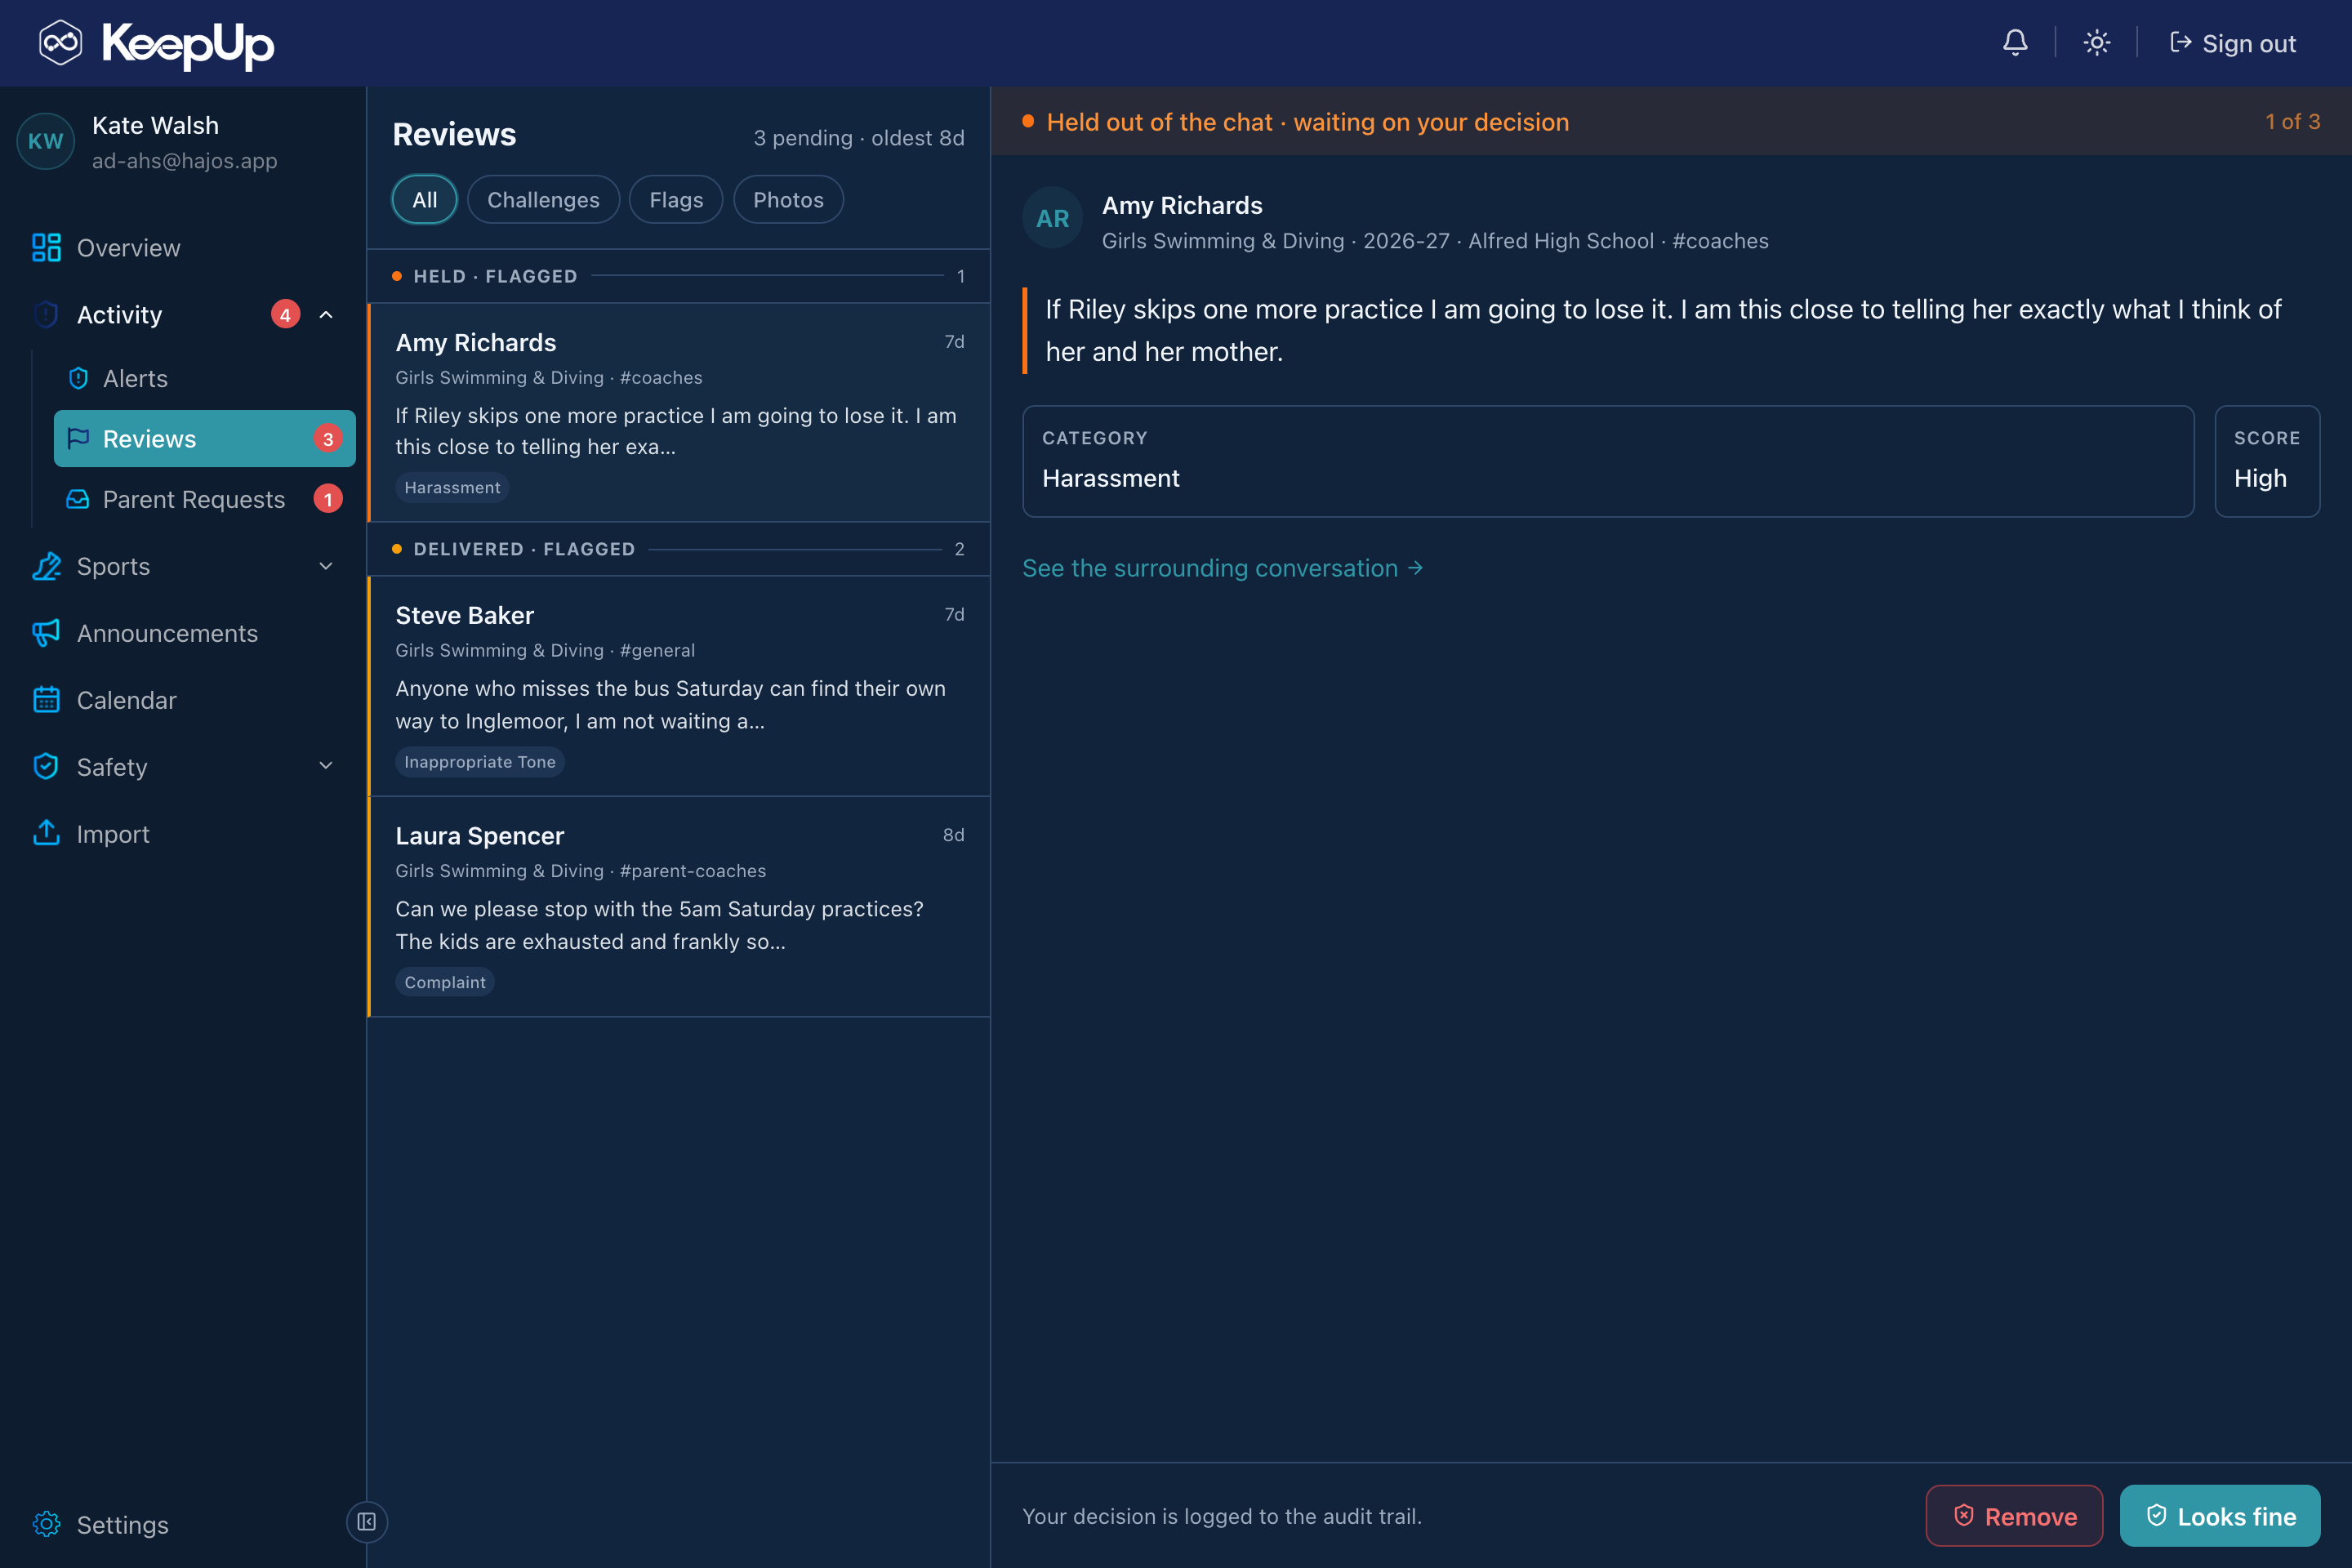2352x1568 pixels.
Task: Click the Harassment tag chip
Action: pos(452,487)
